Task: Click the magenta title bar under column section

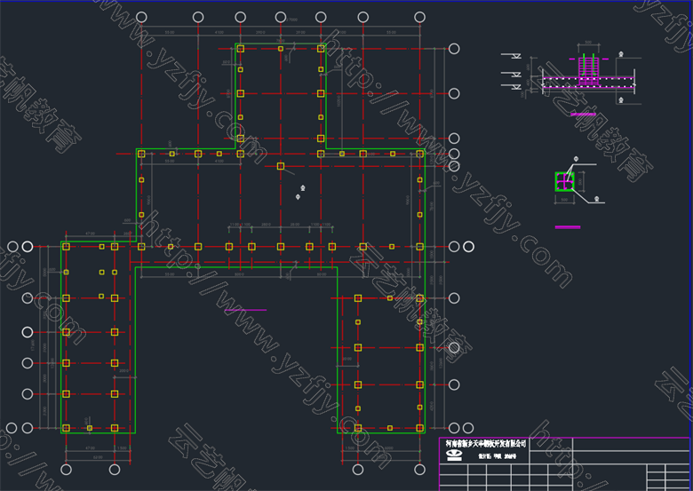Action: point(568,227)
